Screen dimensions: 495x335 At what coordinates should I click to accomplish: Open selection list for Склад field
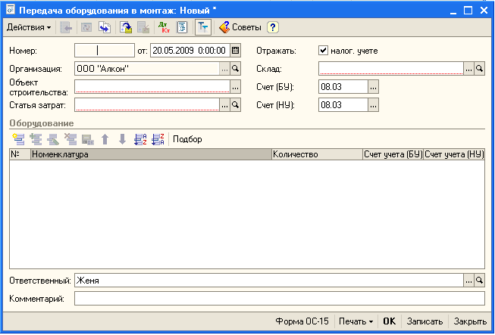[468, 69]
